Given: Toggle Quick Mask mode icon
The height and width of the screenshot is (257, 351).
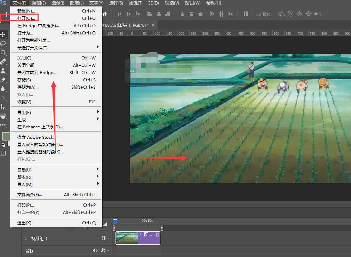Looking at the screenshot, I should coord(3,153).
